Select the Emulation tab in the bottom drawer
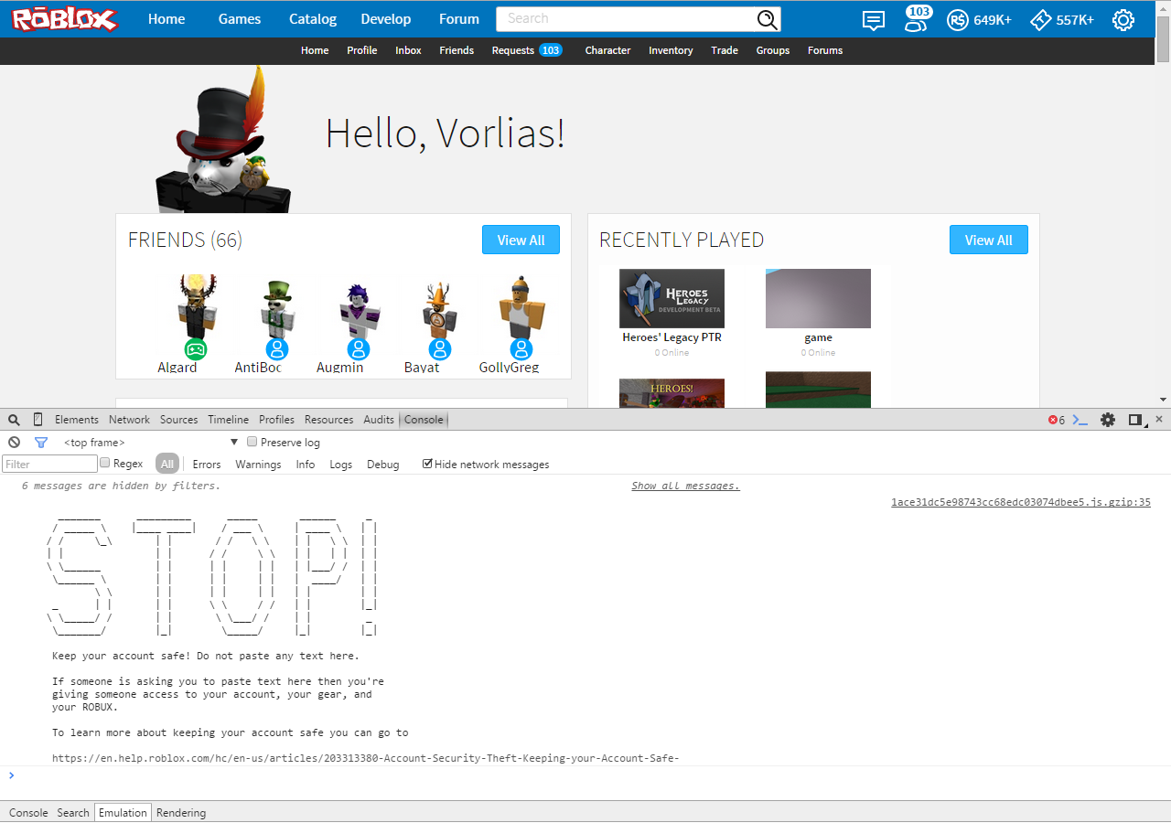The width and height of the screenshot is (1171, 823). tap(123, 813)
